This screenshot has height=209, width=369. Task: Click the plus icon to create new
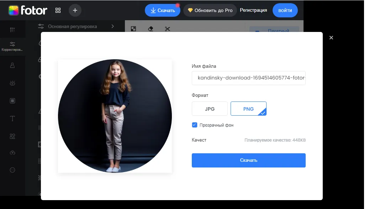click(75, 10)
